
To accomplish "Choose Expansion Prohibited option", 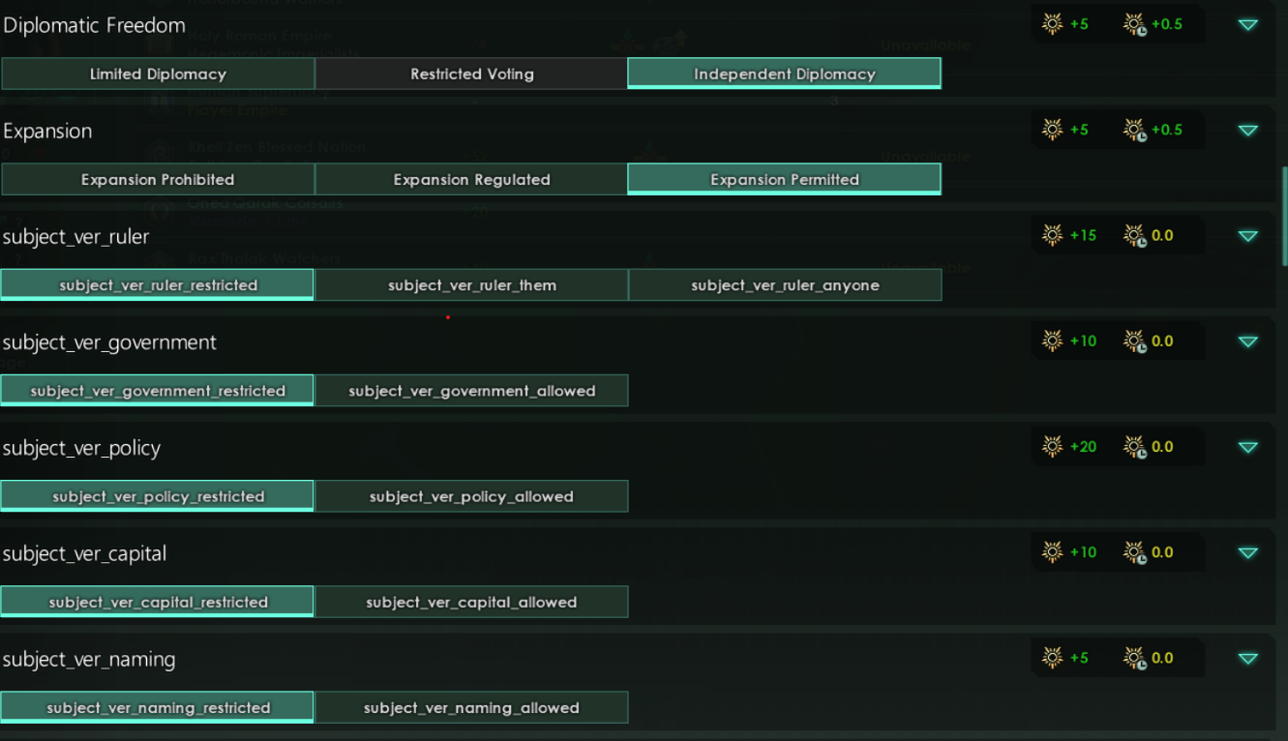I will [x=158, y=179].
